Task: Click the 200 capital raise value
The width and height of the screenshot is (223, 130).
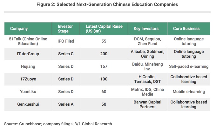Action: pyautogui.click(x=104, y=54)
